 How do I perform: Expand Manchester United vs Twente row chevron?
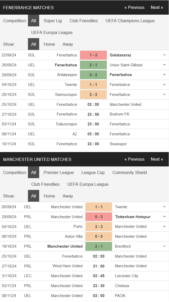pos(164,207)
